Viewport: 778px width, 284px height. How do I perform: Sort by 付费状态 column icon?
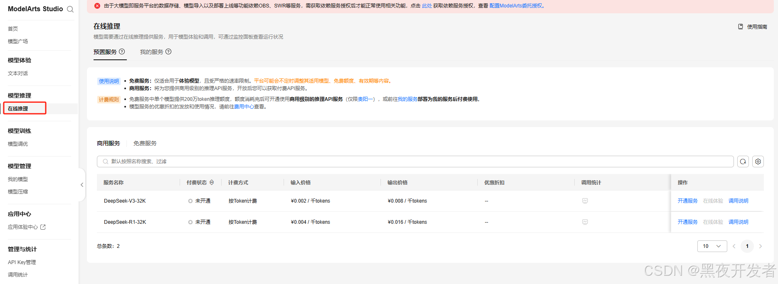[212, 182]
